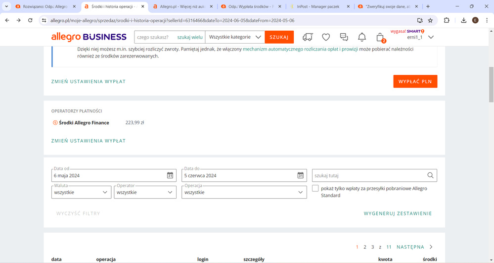Click WYGENERUJ ZESTAWIENIE link

(398, 213)
